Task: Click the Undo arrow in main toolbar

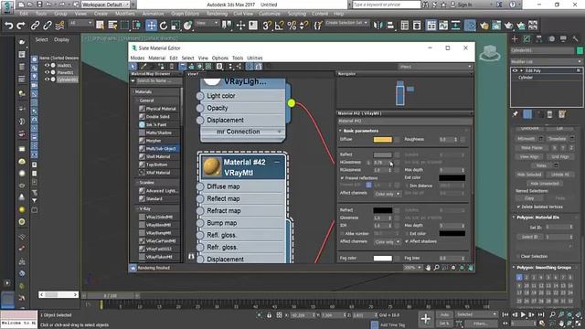Action: point(8,26)
